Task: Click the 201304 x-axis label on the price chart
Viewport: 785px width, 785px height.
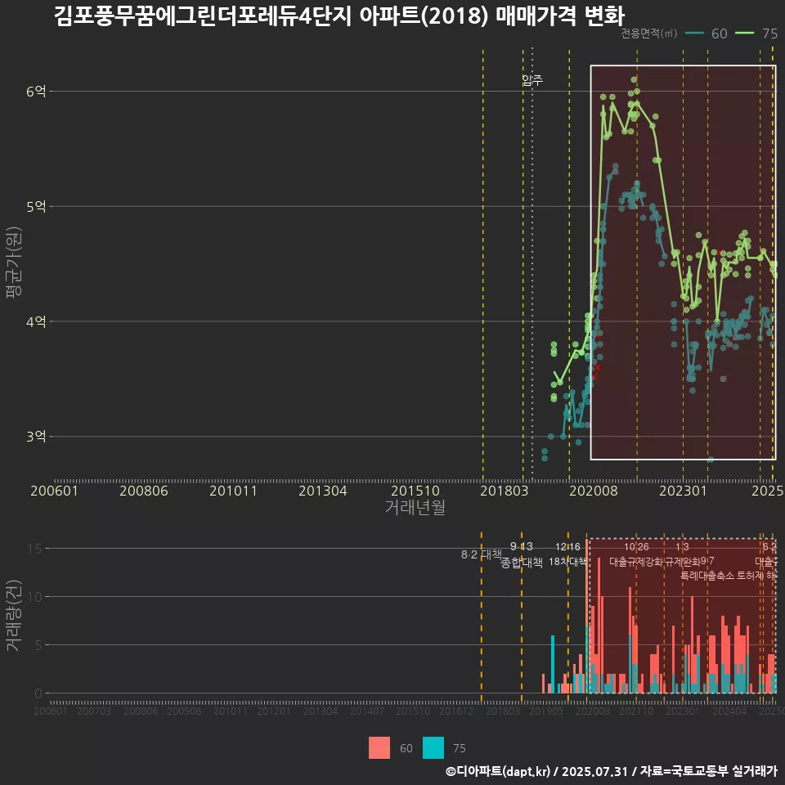Action: (x=323, y=491)
